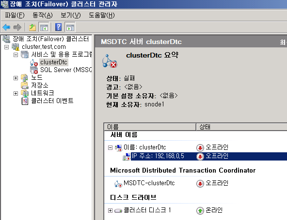Screen dimensions: 287x220
Task: Click the offline status icon for MSDTC-clusterDtc
Action: (200, 183)
